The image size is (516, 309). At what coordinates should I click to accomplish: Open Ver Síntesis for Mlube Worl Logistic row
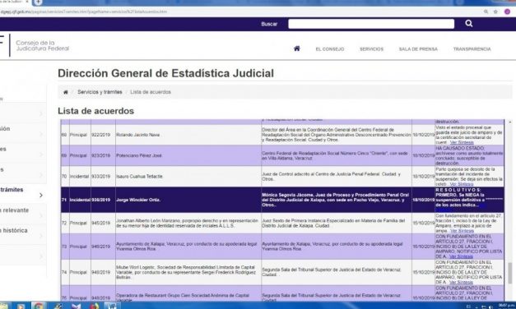coord(461,282)
